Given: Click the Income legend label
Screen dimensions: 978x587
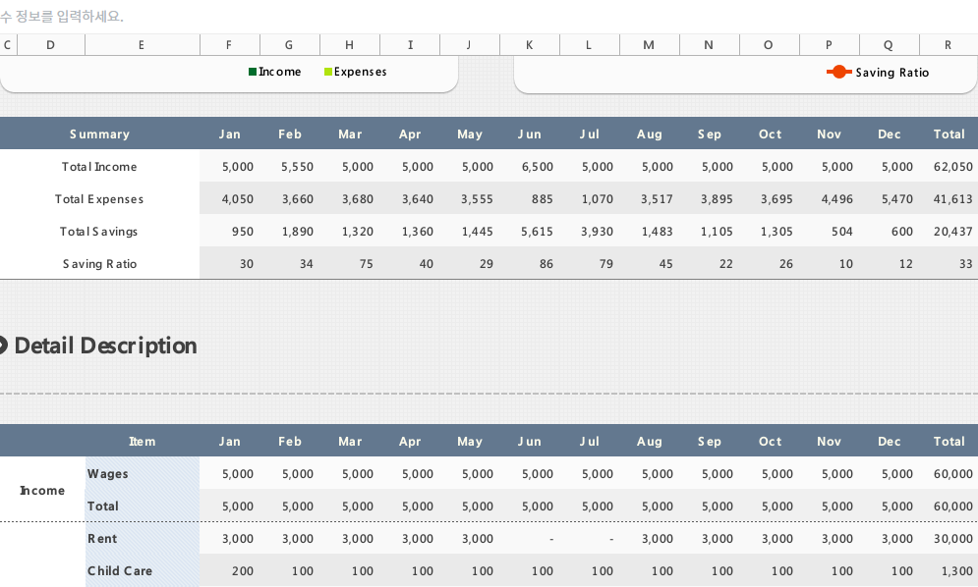Looking at the screenshot, I should 279,72.
